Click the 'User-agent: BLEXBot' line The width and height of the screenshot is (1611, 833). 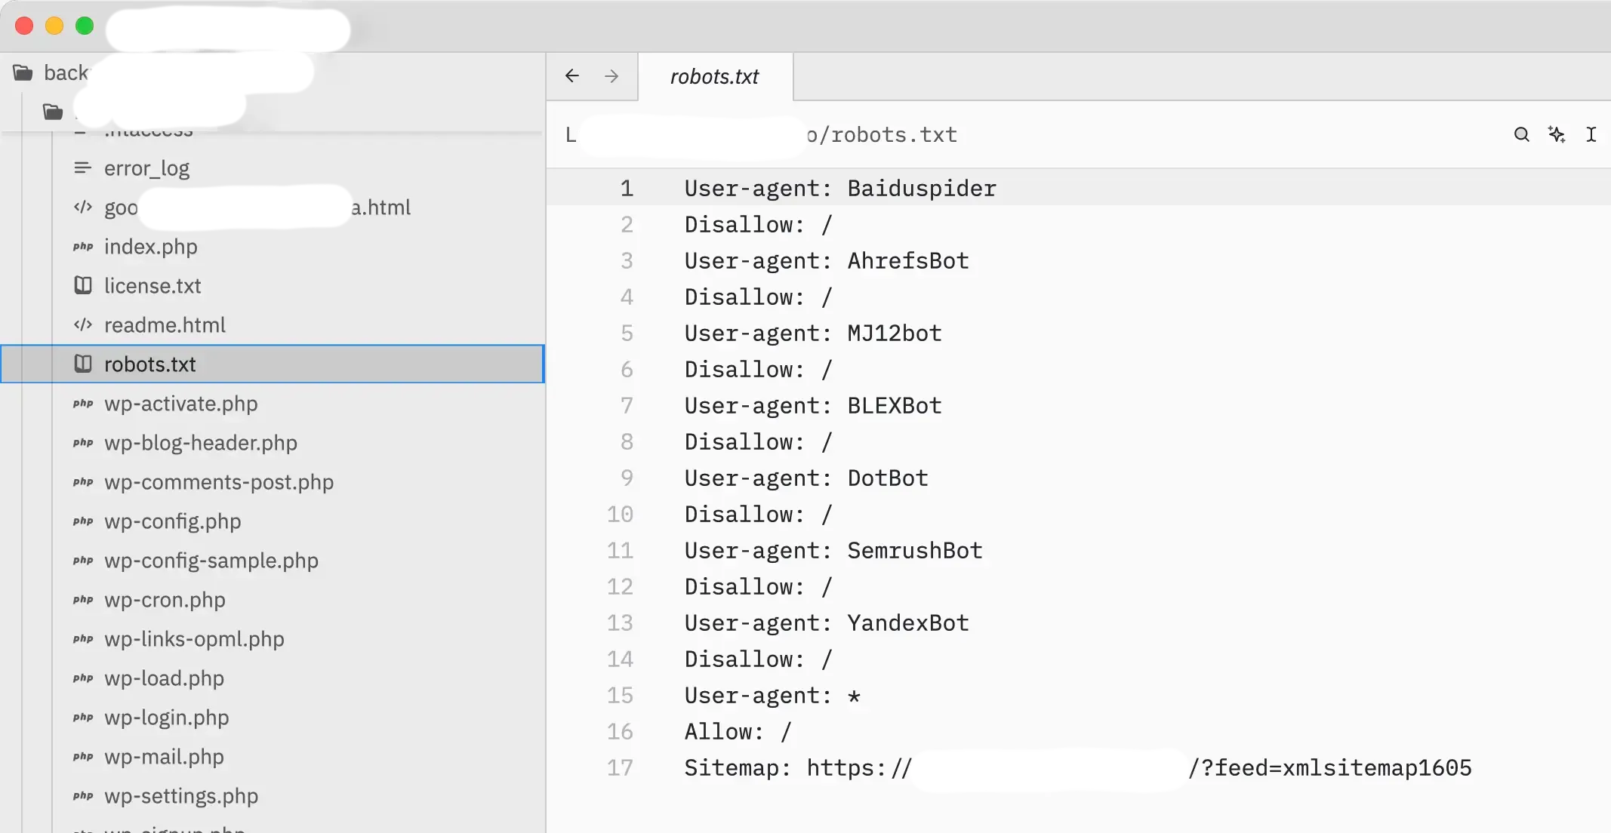[813, 406]
